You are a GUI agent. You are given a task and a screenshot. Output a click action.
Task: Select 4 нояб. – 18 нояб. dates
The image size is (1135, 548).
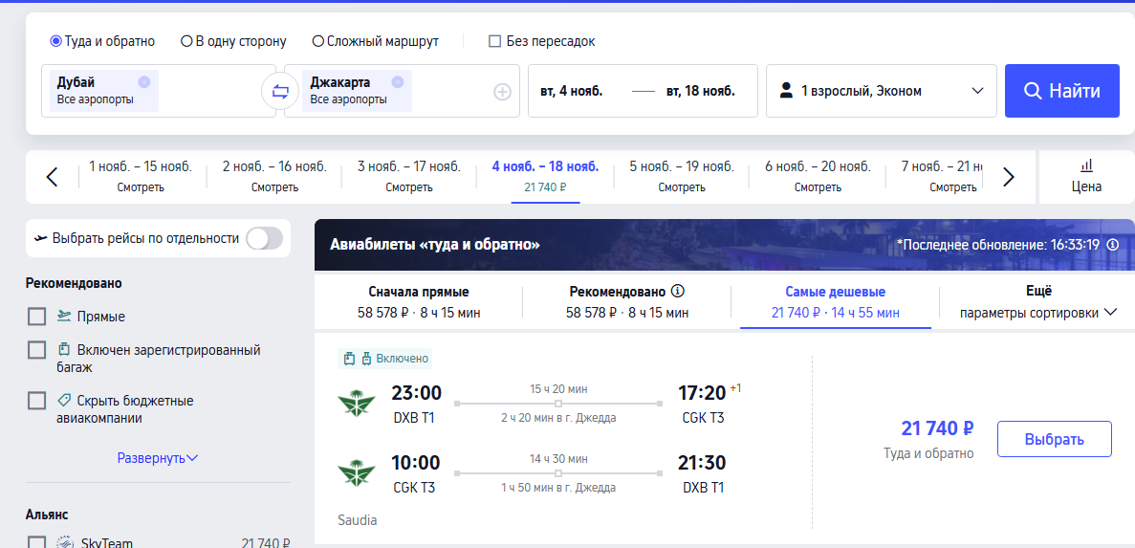[545, 177]
